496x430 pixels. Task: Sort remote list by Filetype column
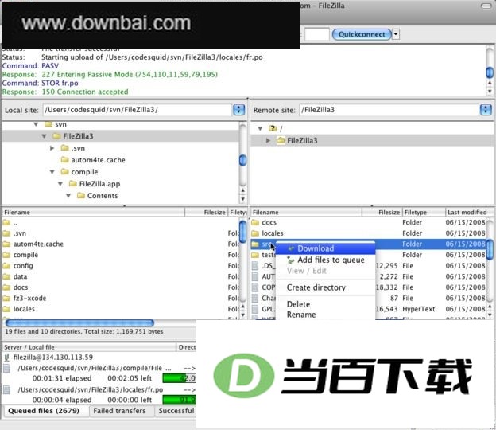424,213
